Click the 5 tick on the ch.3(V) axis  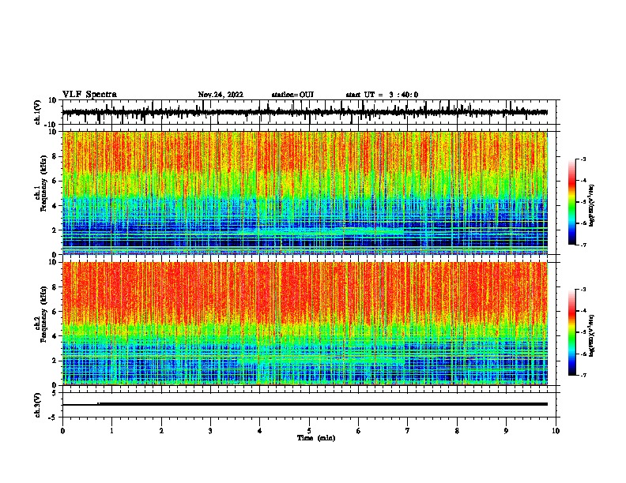coord(55,393)
